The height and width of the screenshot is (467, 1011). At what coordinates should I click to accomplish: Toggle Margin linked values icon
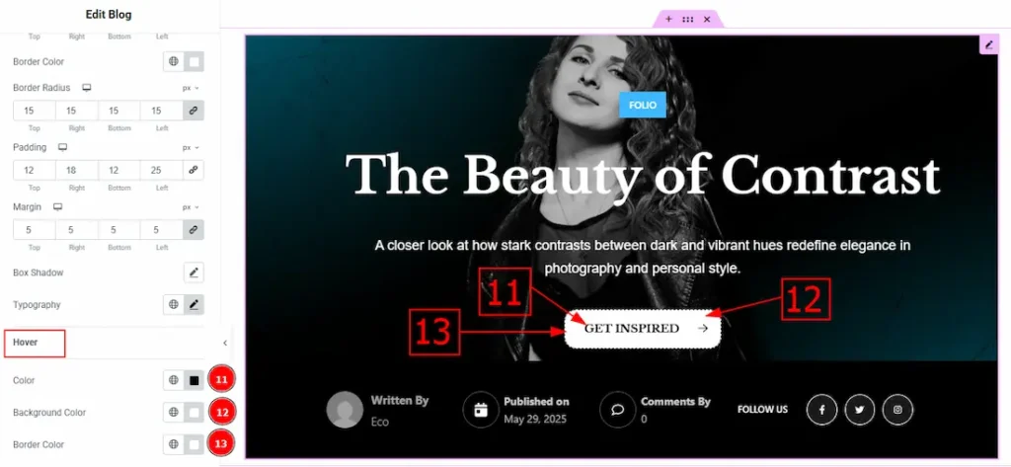(x=193, y=230)
